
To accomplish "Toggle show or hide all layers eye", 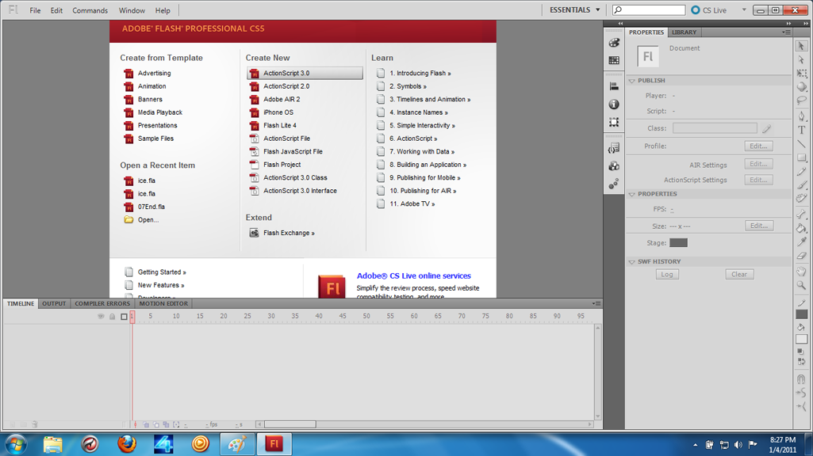I will [x=101, y=316].
